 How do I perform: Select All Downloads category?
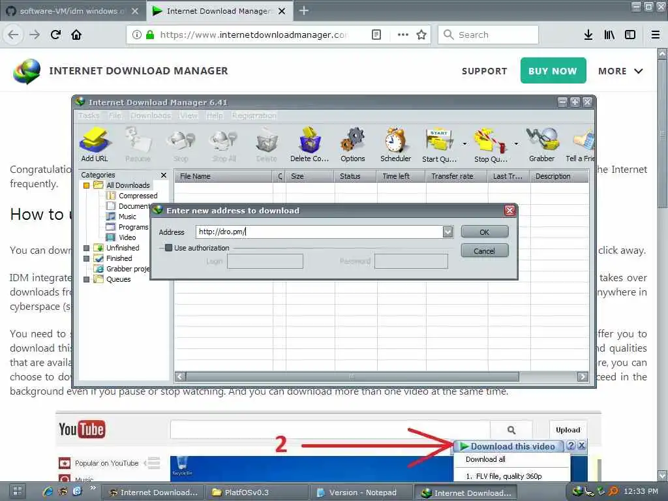[x=128, y=185]
